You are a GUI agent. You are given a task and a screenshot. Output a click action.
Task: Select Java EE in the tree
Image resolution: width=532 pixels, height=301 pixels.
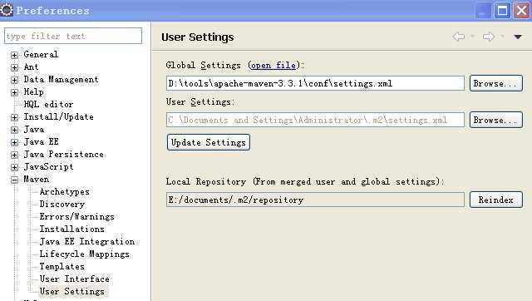click(x=41, y=142)
